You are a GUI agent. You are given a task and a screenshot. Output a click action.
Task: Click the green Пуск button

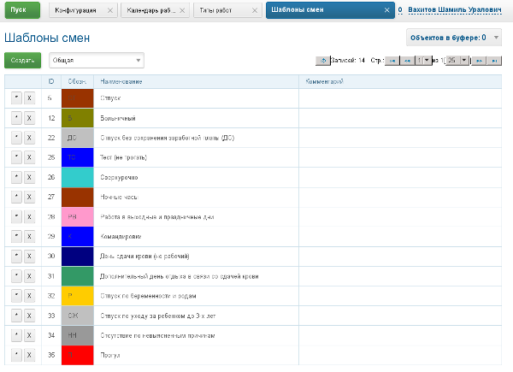(x=20, y=10)
